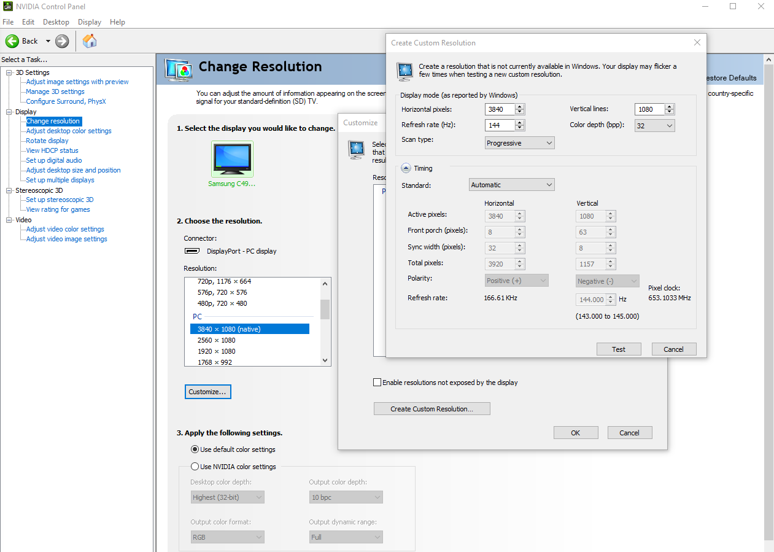Collapse the Stereoscopic 3D tree node
This screenshot has width=774, height=552.
9,190
